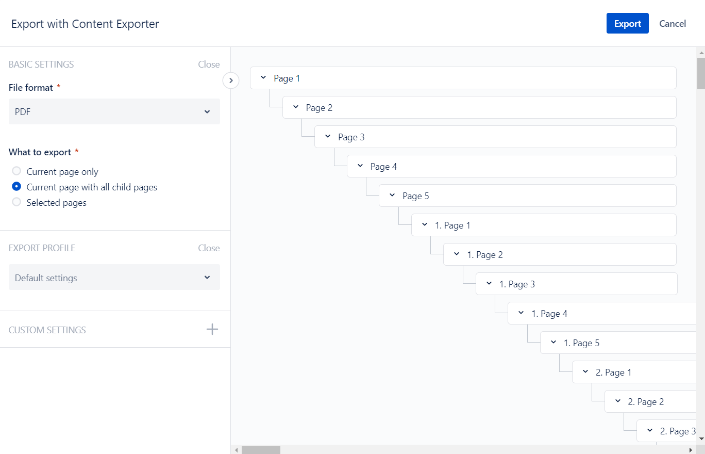Select 'Current page with all child pages'

[16, 187]
